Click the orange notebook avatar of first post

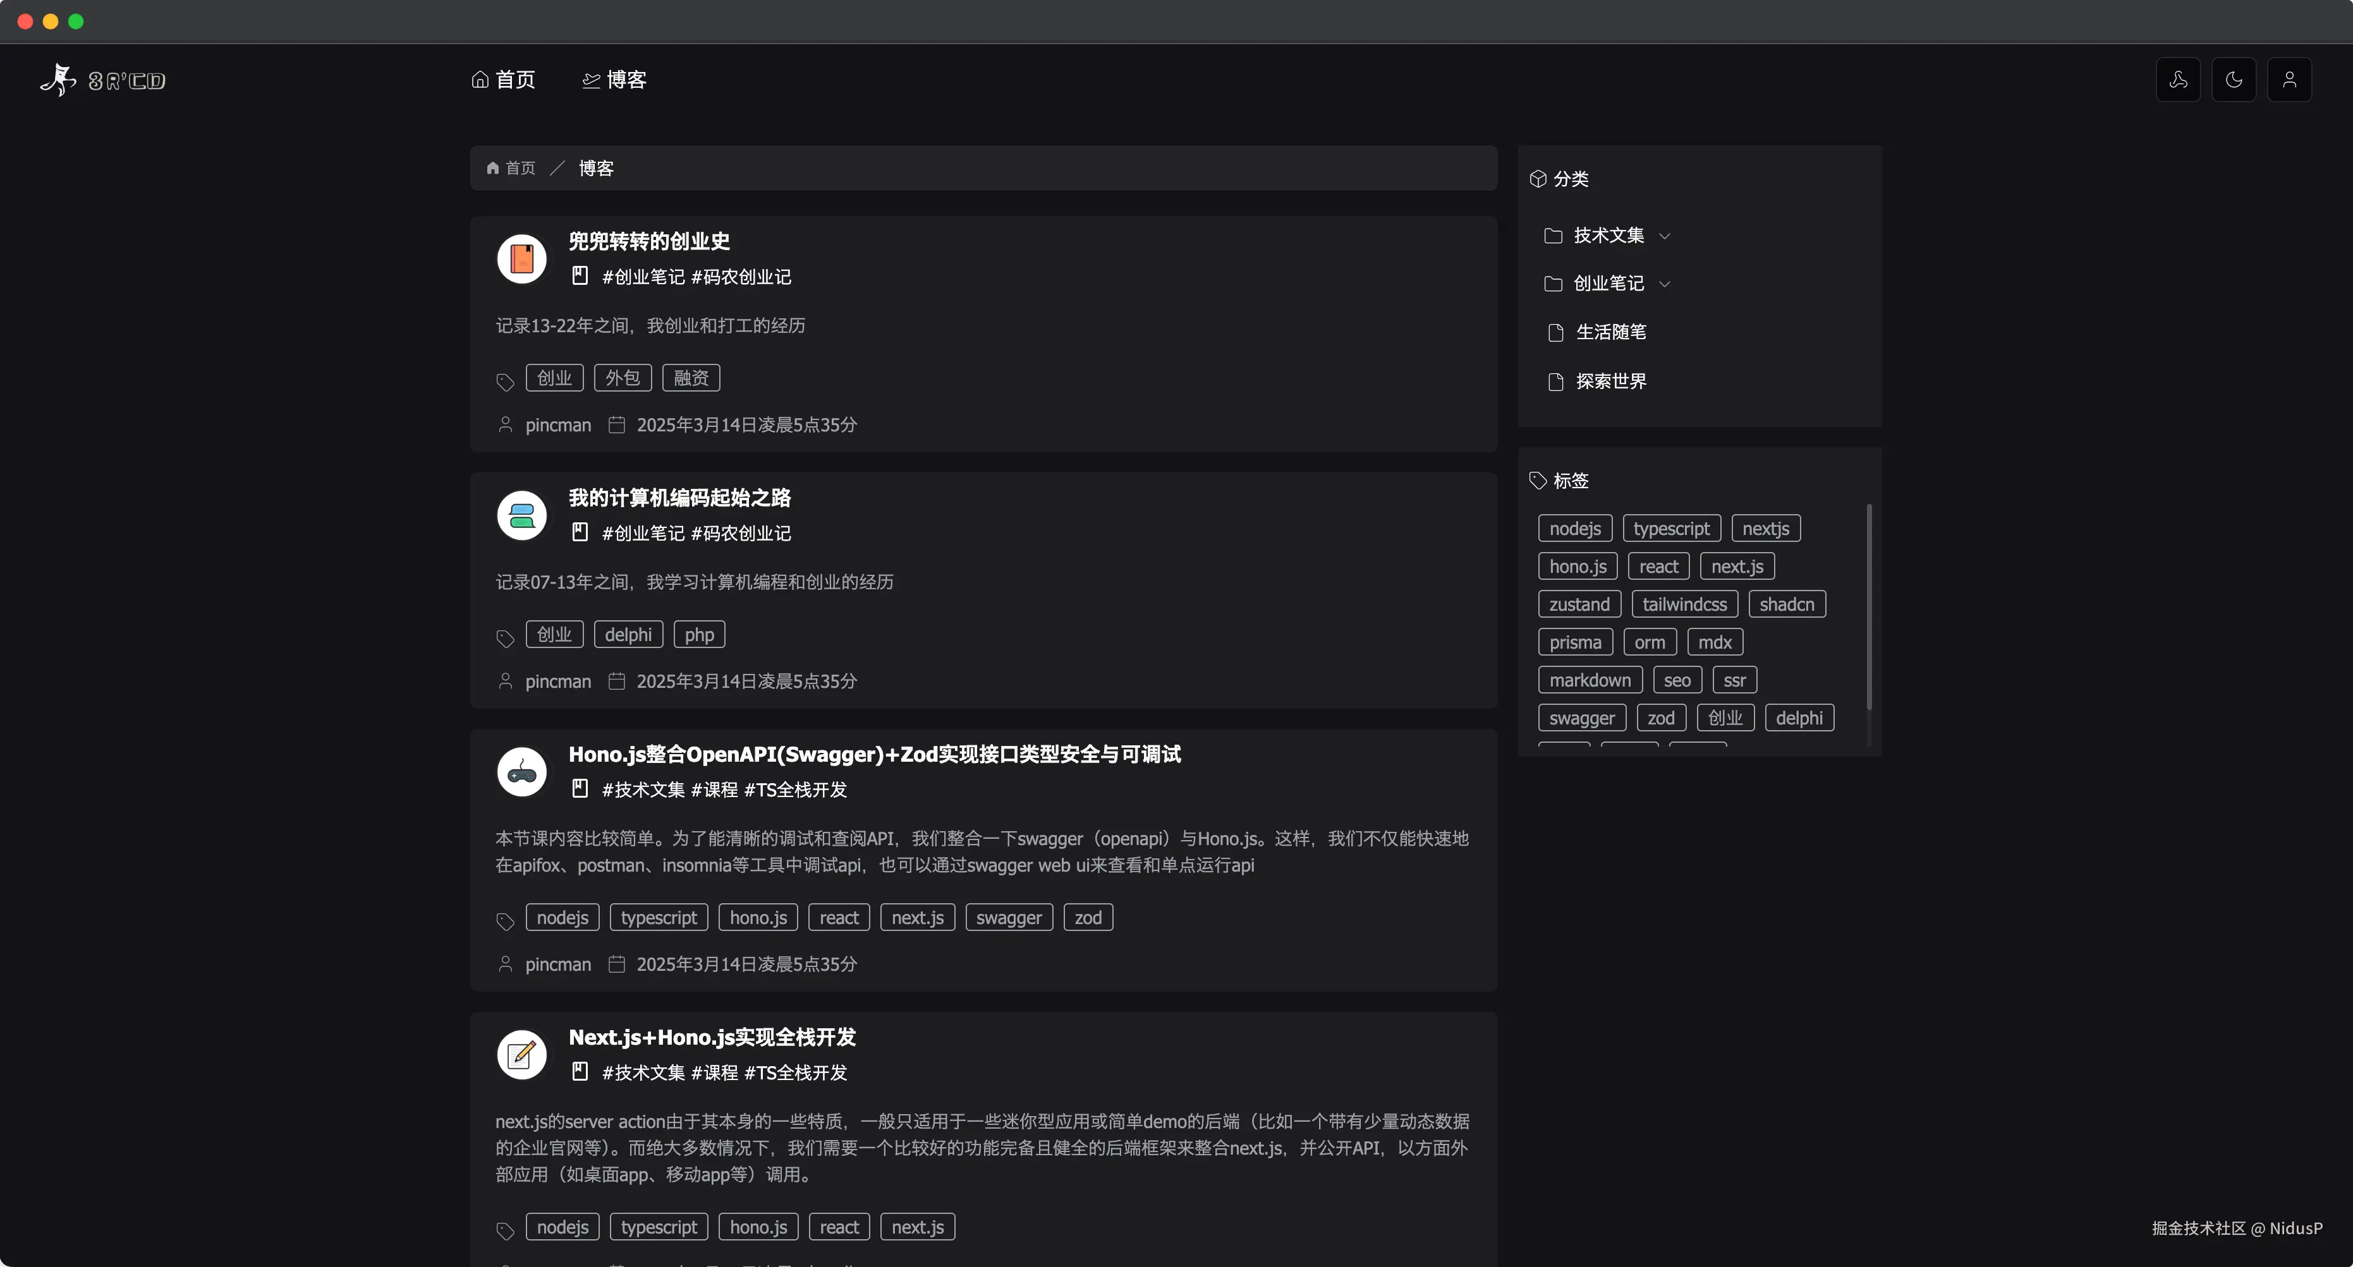[x=521, y=258]
